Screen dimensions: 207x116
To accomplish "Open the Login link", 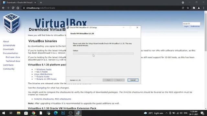I will click(x=186, y=26).
